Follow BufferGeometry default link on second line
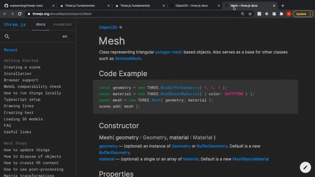The image size is (315, 177). (x=114, y=152)
